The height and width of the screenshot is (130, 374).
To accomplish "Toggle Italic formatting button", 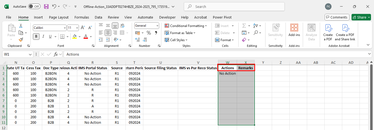I will tap(43, 37).
